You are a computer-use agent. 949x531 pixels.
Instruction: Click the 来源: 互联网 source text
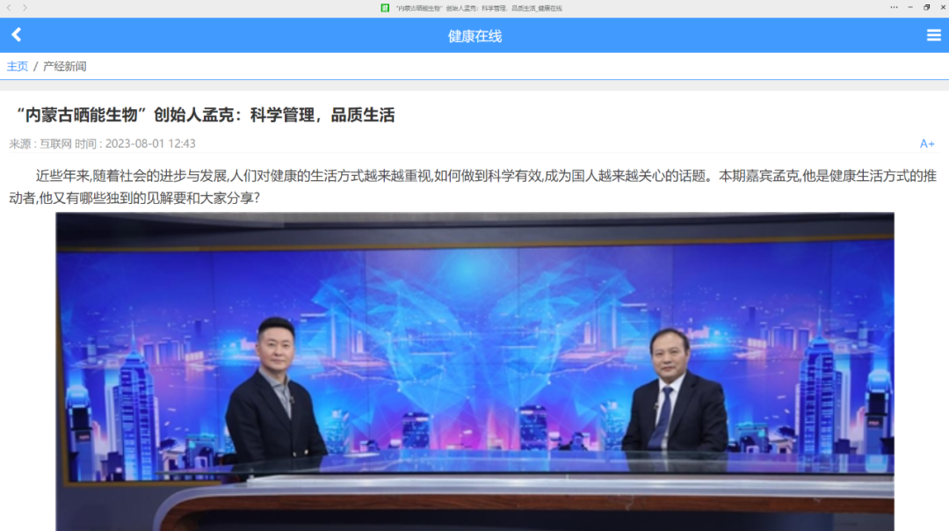(x=40, y=143)
